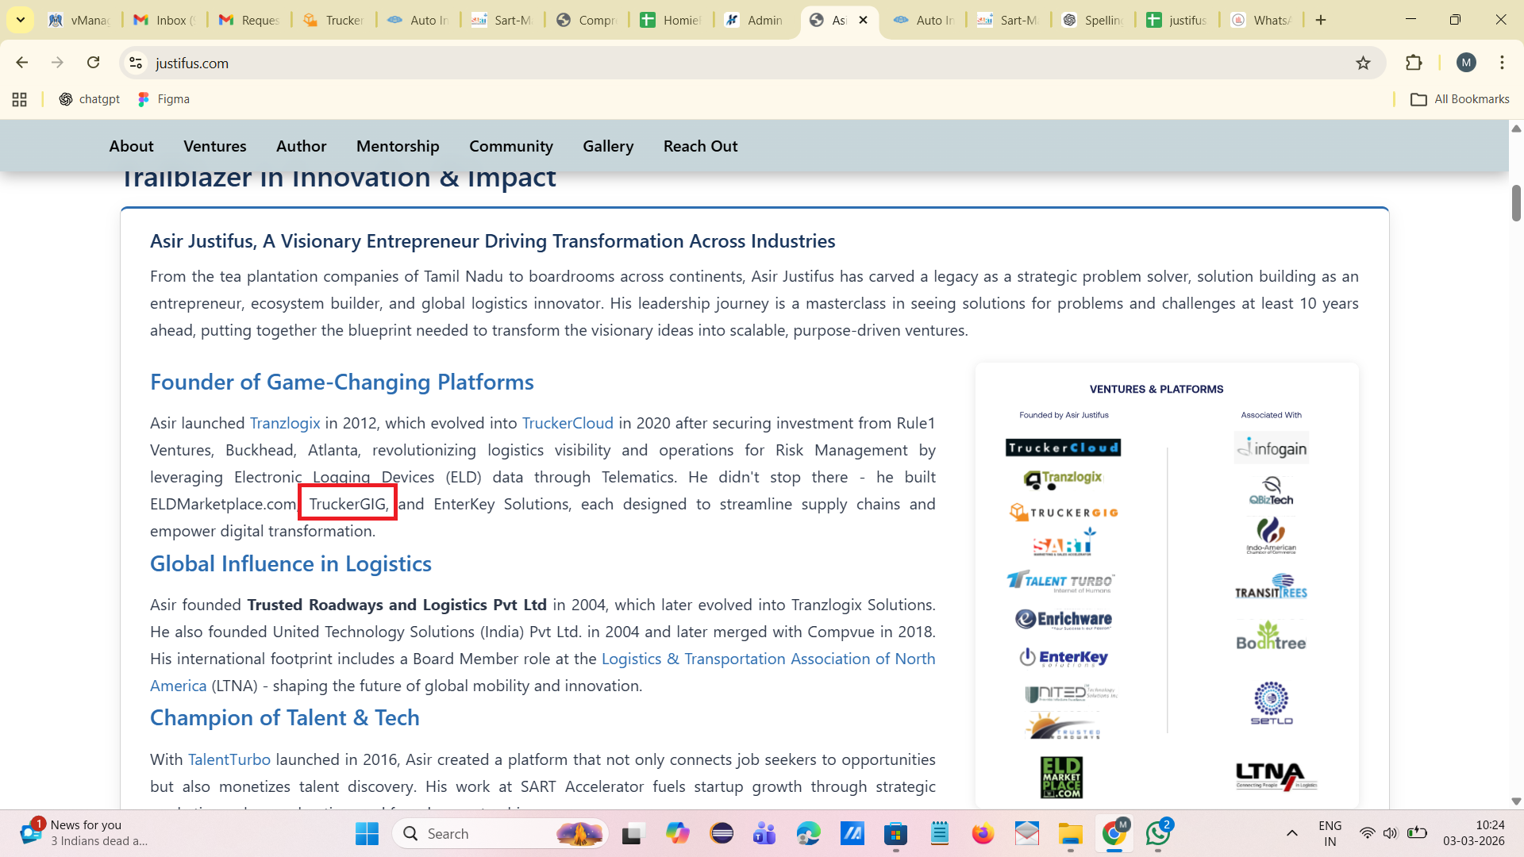Click the scrollbar up arrow
The height and width of the screenshot is (857, 1524).
(x=1516, y=128)
